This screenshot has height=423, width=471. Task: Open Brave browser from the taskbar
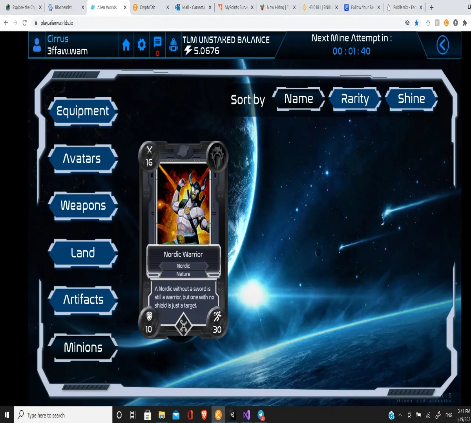pos(204,415)
